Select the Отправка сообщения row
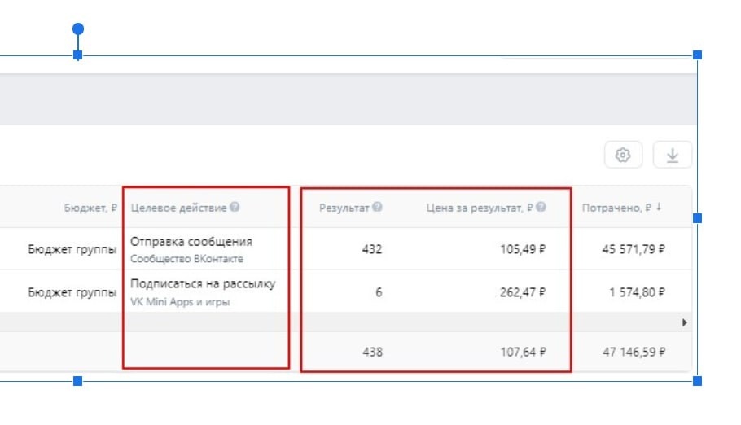This screenshot has width=741, height=425. pyautogui.click(x=191, y=242)
